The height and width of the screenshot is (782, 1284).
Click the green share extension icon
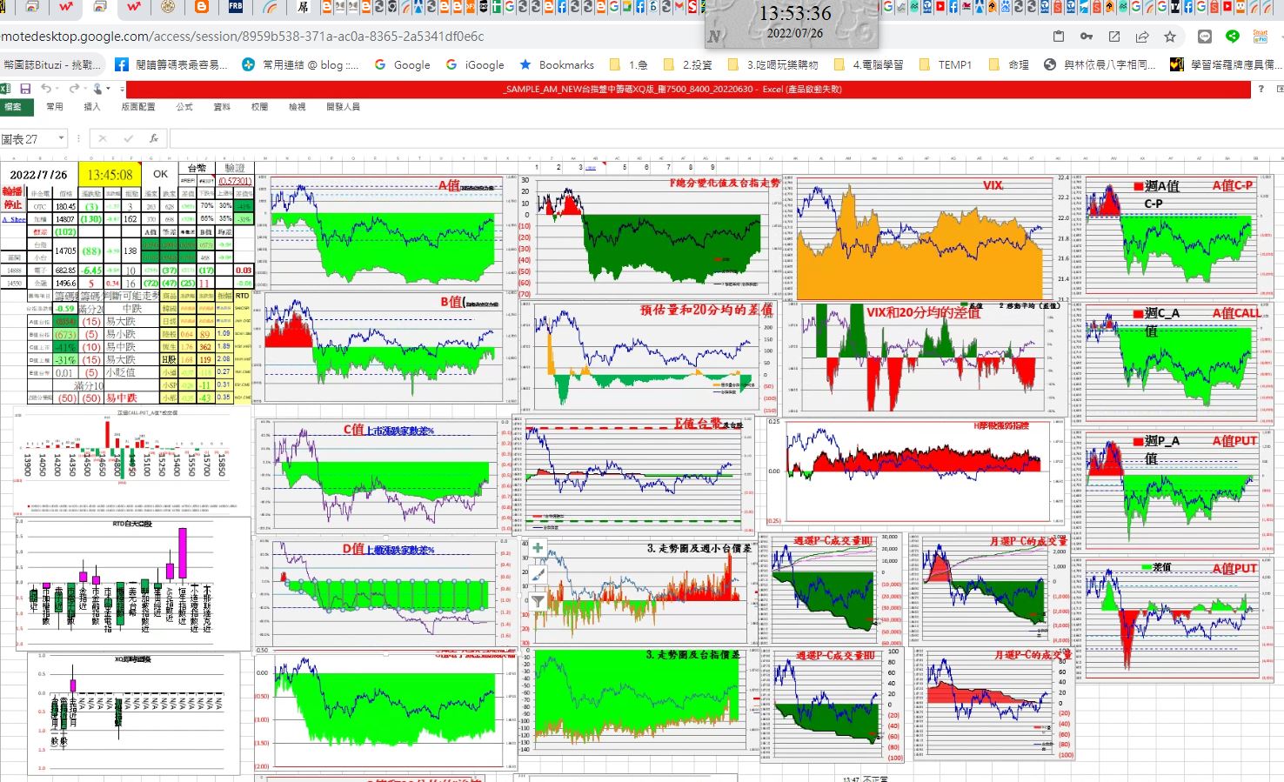click(1233, 37)
